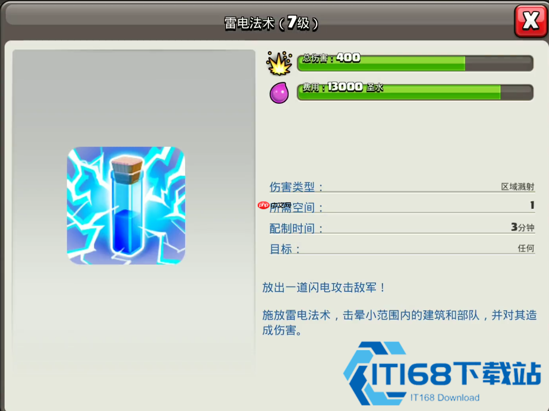Click the 雷电法术 (7级) title text
Screen dimensions: 549x411
coord(271,22)
